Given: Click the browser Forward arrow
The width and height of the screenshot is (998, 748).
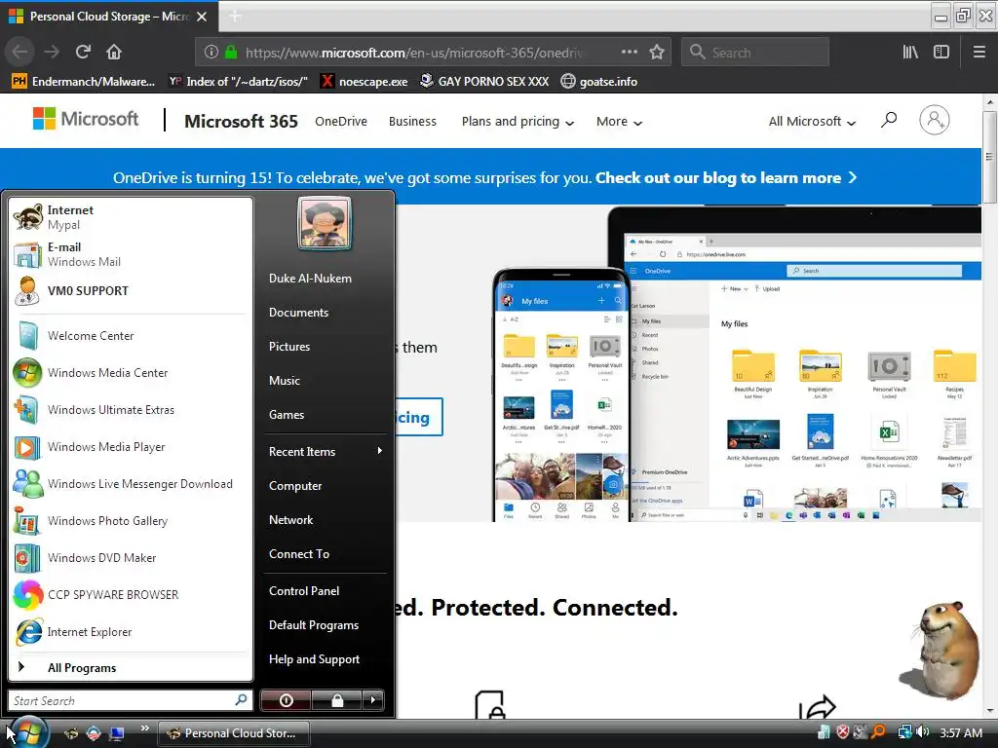Looking at the screenshot, I should 52,53.
